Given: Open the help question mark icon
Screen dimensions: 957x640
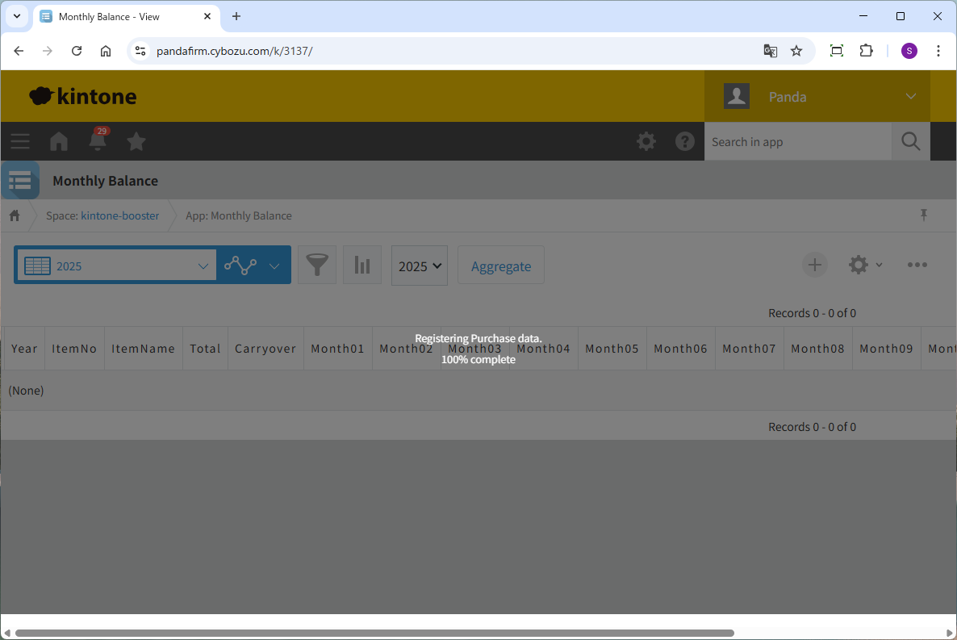Looking at the screenshot, I should click(x=685, y=142).
